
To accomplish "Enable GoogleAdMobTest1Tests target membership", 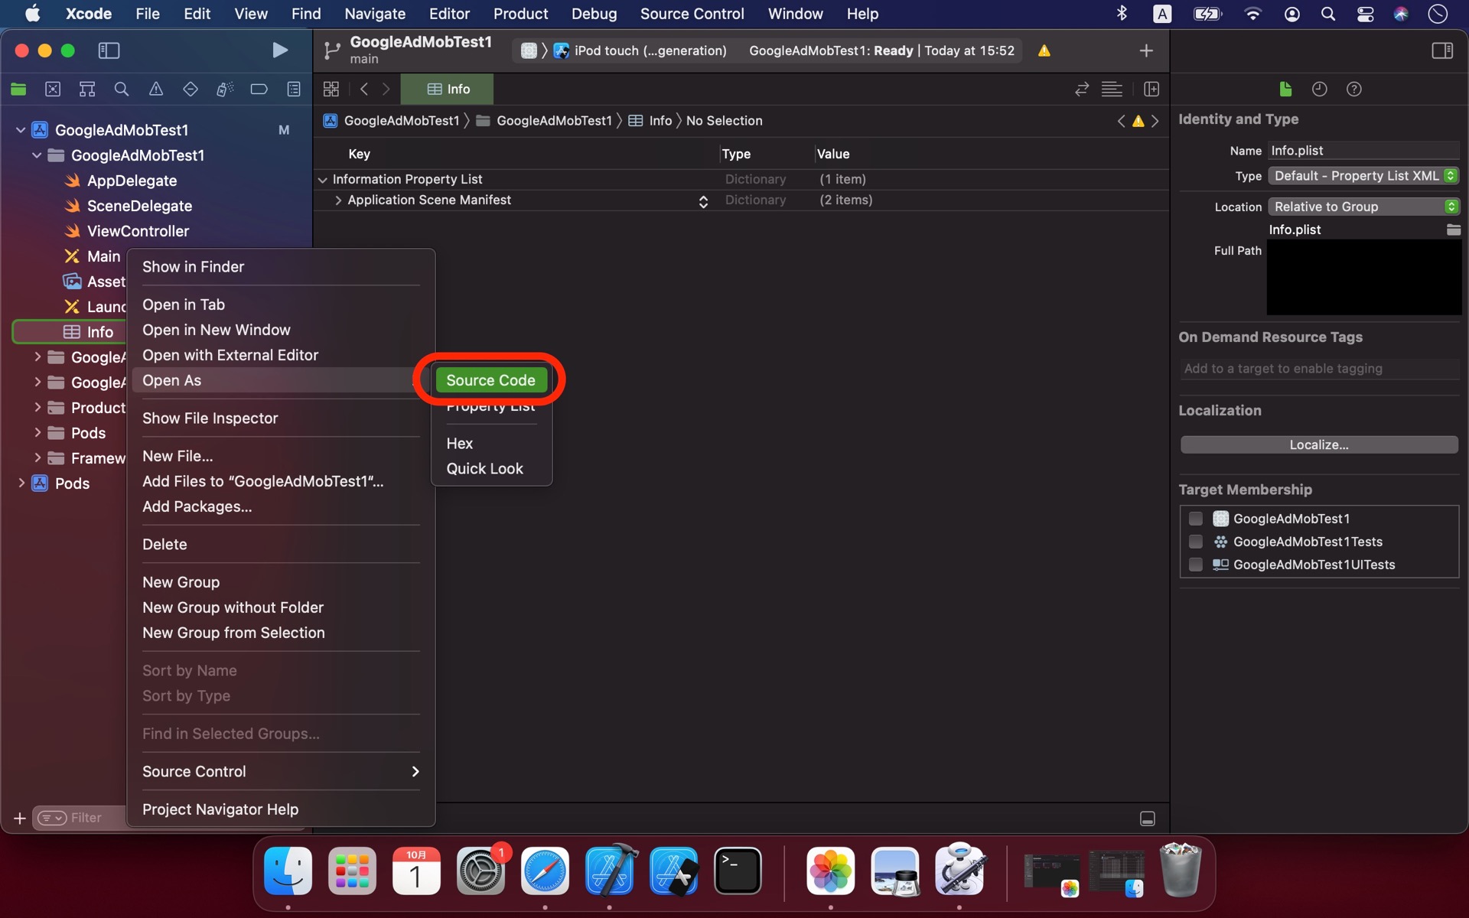I will tap(1196, 542).
